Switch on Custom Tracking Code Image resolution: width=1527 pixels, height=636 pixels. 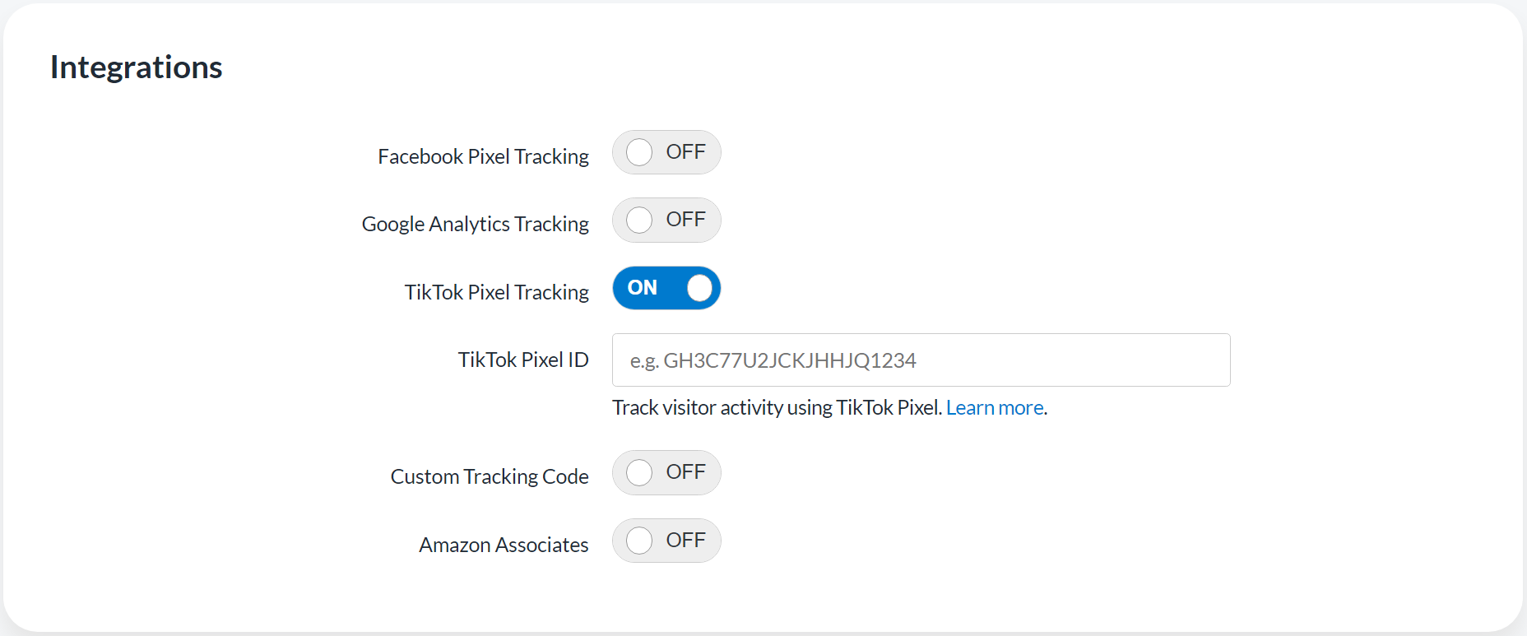(x=666, y=472)
